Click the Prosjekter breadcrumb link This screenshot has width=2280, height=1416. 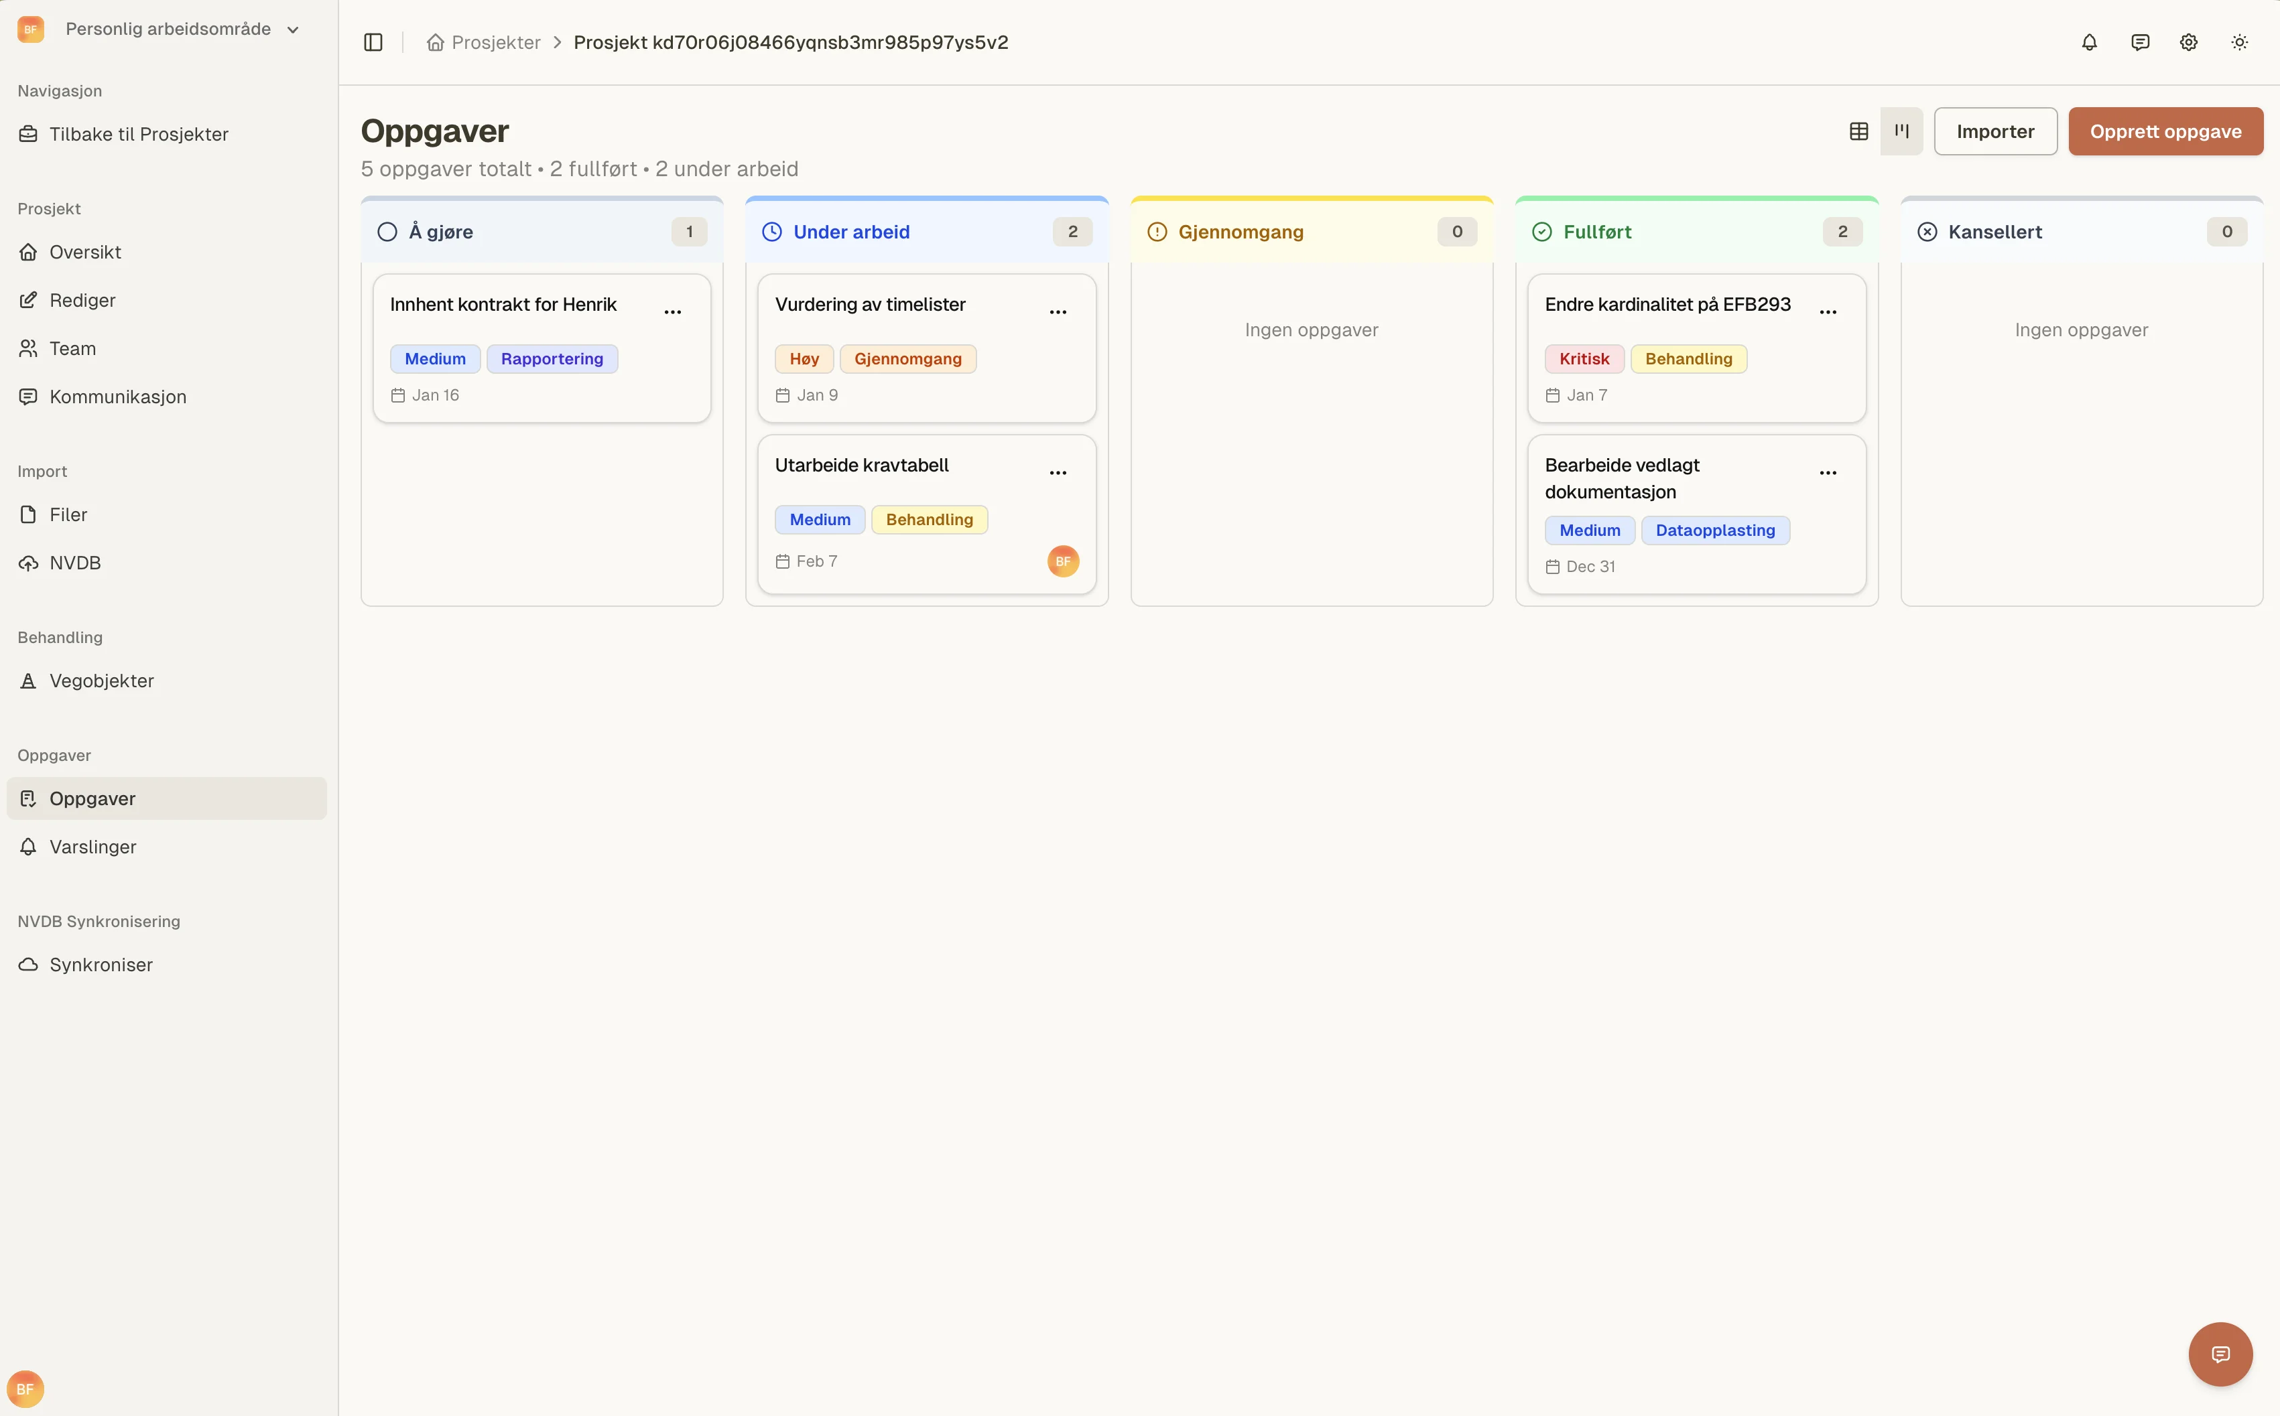coord(495,42)
